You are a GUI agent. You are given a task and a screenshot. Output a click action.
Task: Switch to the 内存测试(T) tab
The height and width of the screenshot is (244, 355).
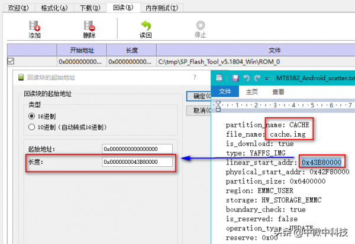162,8
